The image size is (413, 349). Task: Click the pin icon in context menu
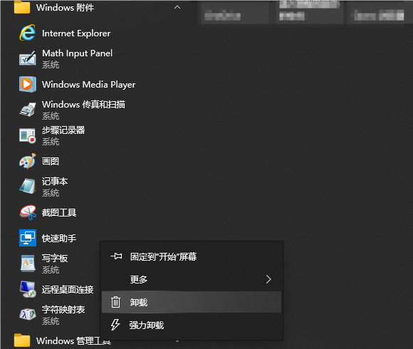pyautogui.click(x=116, y=256)
